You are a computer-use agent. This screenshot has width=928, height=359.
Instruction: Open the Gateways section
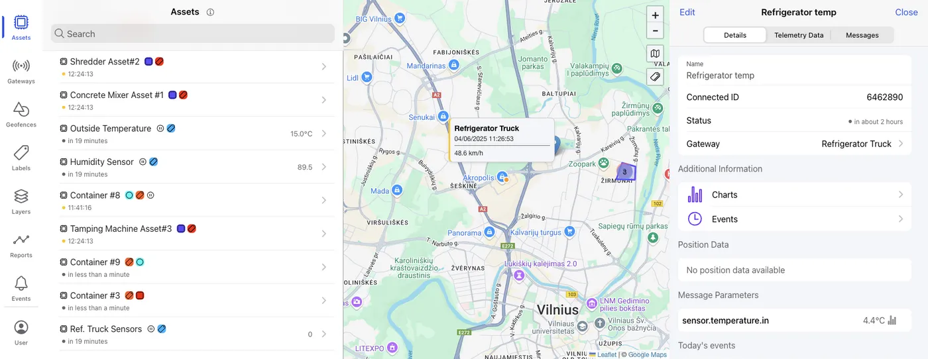21,71
